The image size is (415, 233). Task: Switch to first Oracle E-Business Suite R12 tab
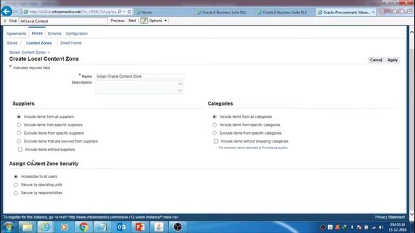coord(224,12)
